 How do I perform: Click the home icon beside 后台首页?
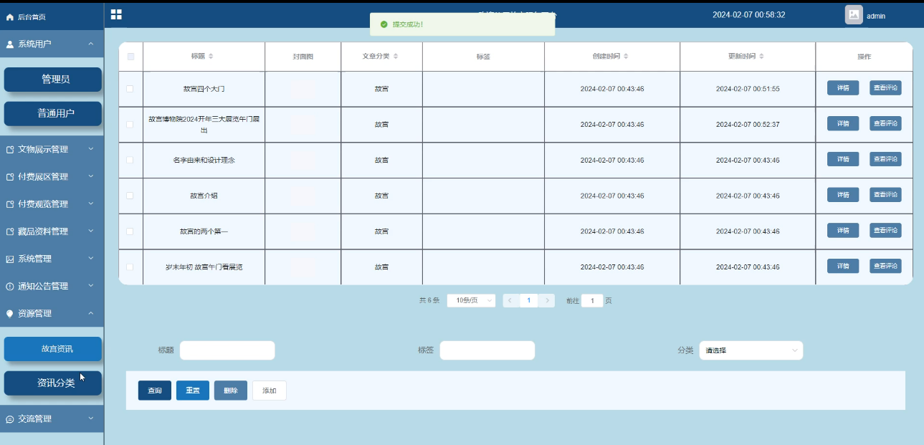pos(10,16)
